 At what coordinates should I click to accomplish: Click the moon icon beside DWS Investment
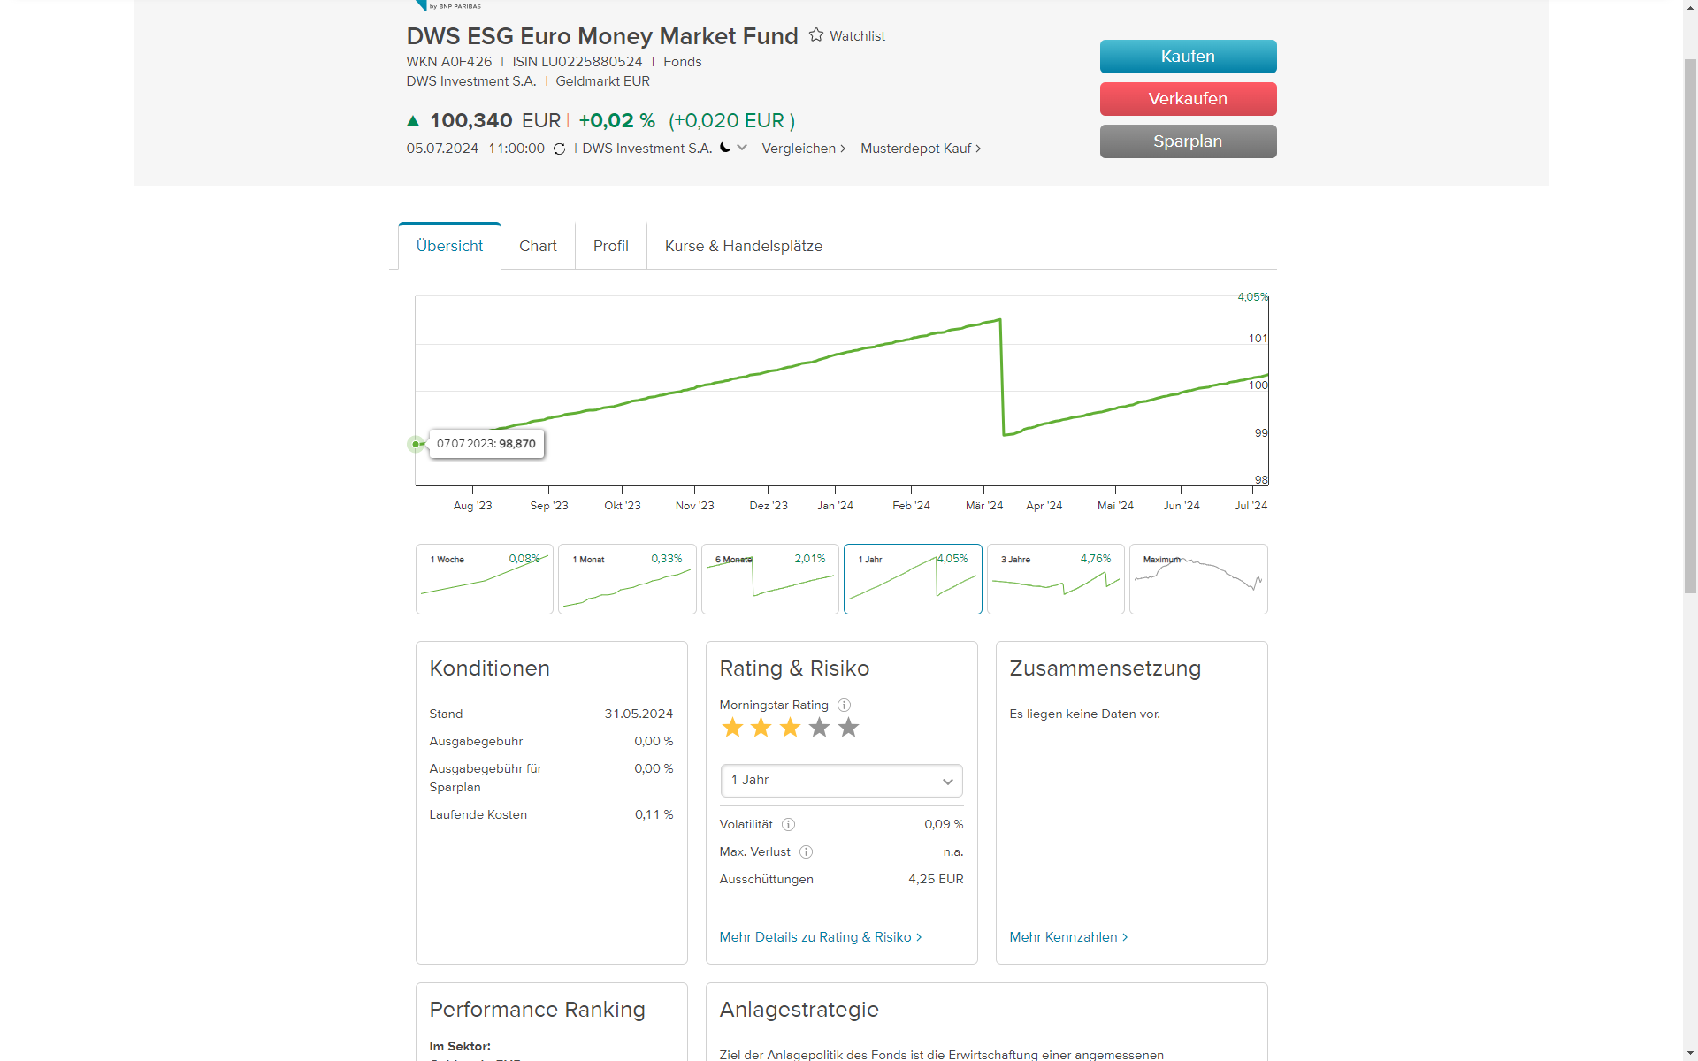pos(725,148)
